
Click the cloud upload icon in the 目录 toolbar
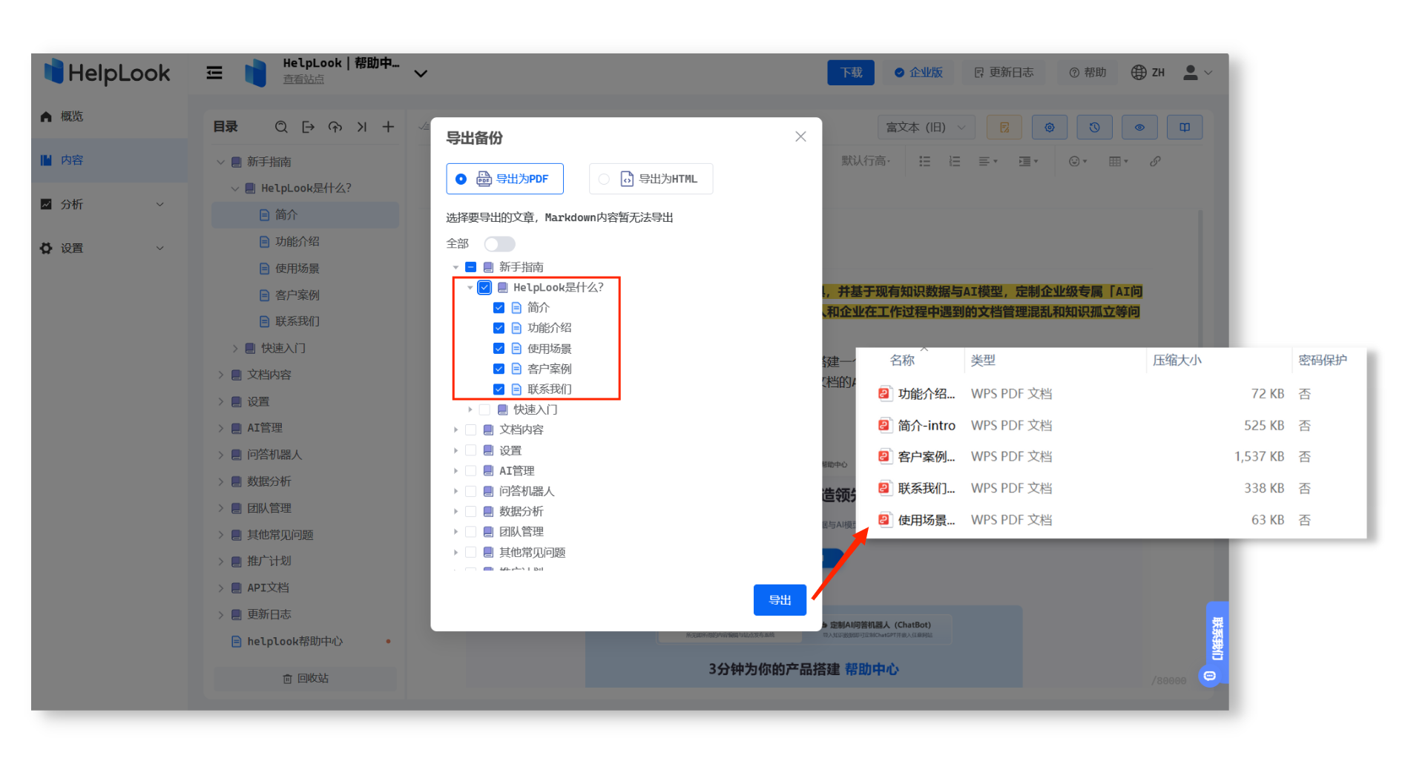(335, 127)
